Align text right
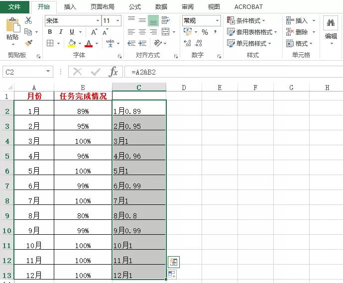Viewport: 343px width, 283px height. pyautogui.click(x=153, y=32)
